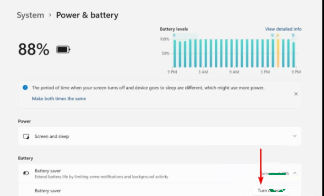Click the Power & battery page title
Image resolution: width=324 pixels, height=196 pixels.
(87, 15)
